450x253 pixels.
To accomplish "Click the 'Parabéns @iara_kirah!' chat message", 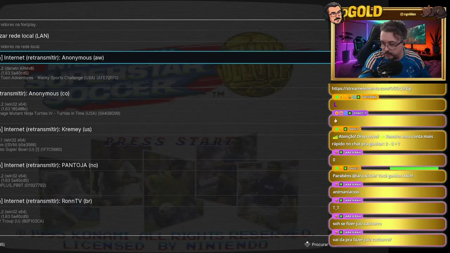I will point(387,176).
